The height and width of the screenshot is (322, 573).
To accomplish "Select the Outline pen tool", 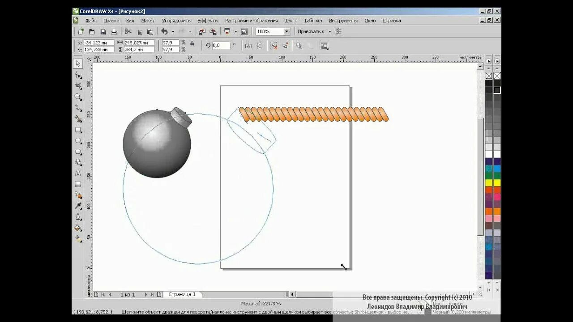I will pyautogui.click(x=78, y=217).
